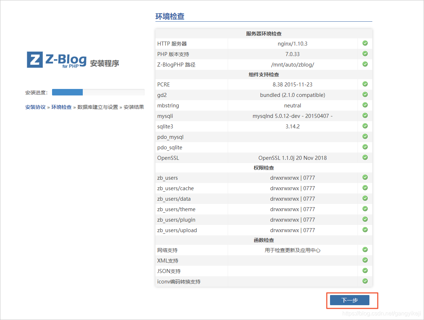
Task: Open the 环境检查 step link
Action: click(61, 107)
